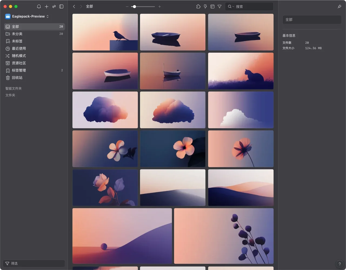
Task: Toggle the left sidebar panel icon
Action: [61, 6]
